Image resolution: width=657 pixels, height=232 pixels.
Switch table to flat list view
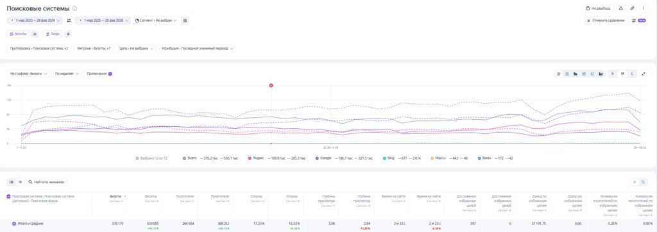[12, 182]
